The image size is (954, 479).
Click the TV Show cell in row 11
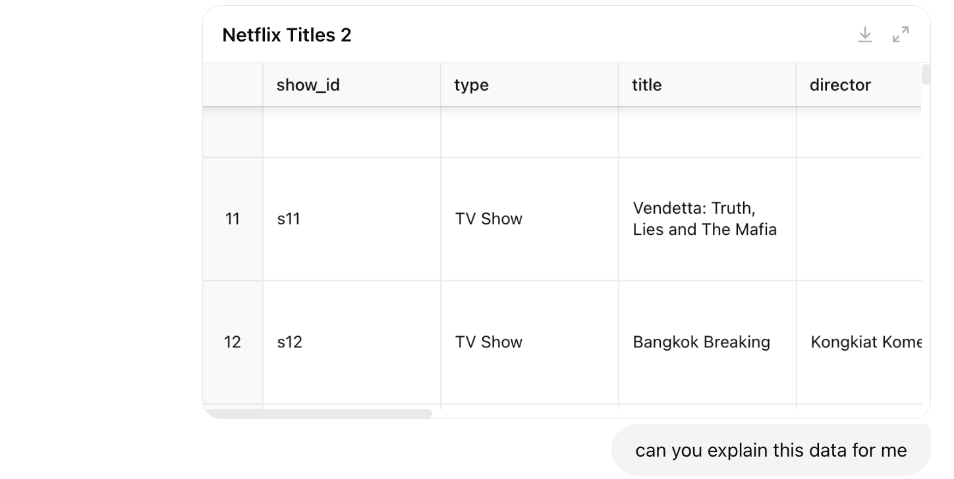pos(488,218)
